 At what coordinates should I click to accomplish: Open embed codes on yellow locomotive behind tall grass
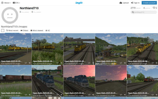pos(57,63)
